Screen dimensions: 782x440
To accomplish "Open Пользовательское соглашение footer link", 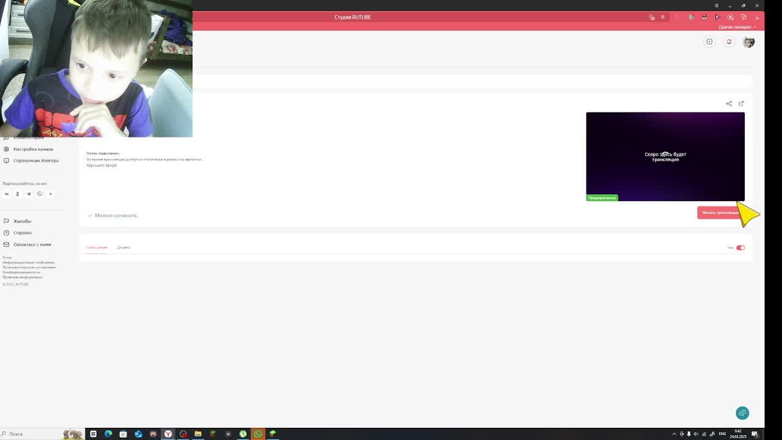I will [x=29, y=268].
